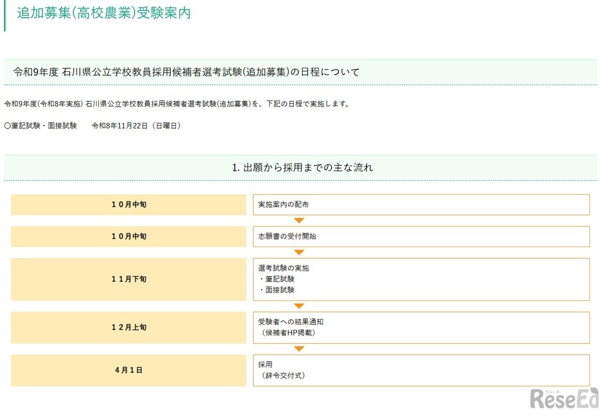This screenshot has width=601, height=410.
Task: Click the 実施案内の配布 box
Action: (421, 204)
